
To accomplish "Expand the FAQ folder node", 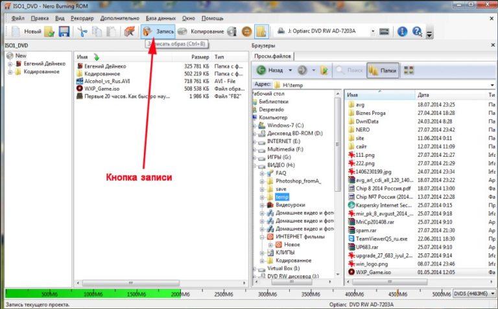I will (x=262, y=174).
